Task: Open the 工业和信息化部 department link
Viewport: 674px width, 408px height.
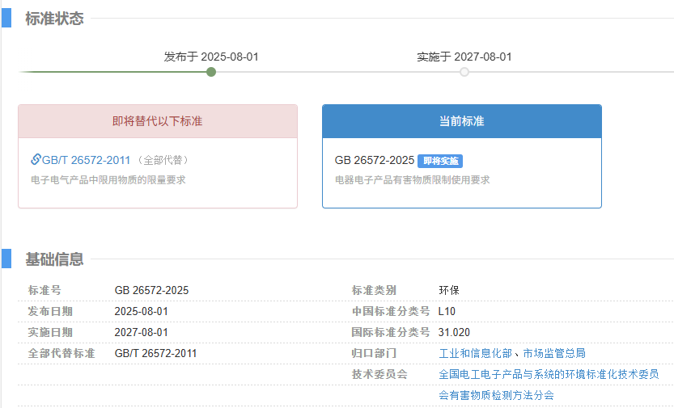Action: coord(476,353)
